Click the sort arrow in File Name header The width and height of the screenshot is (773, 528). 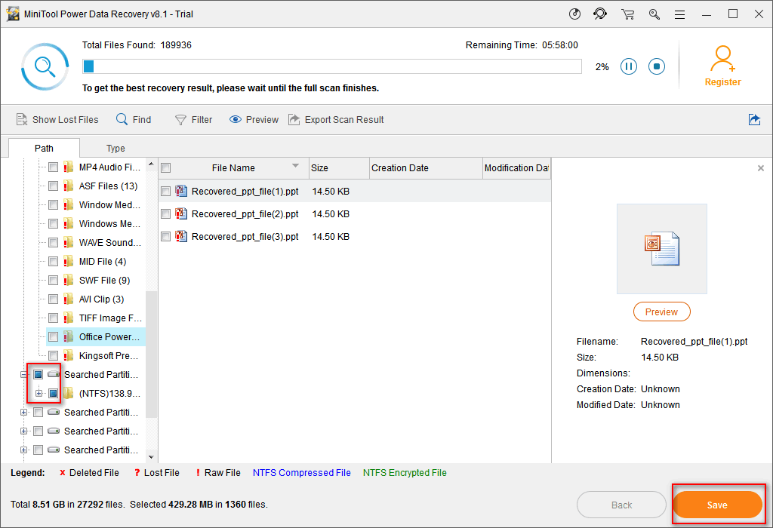(295, 165)
